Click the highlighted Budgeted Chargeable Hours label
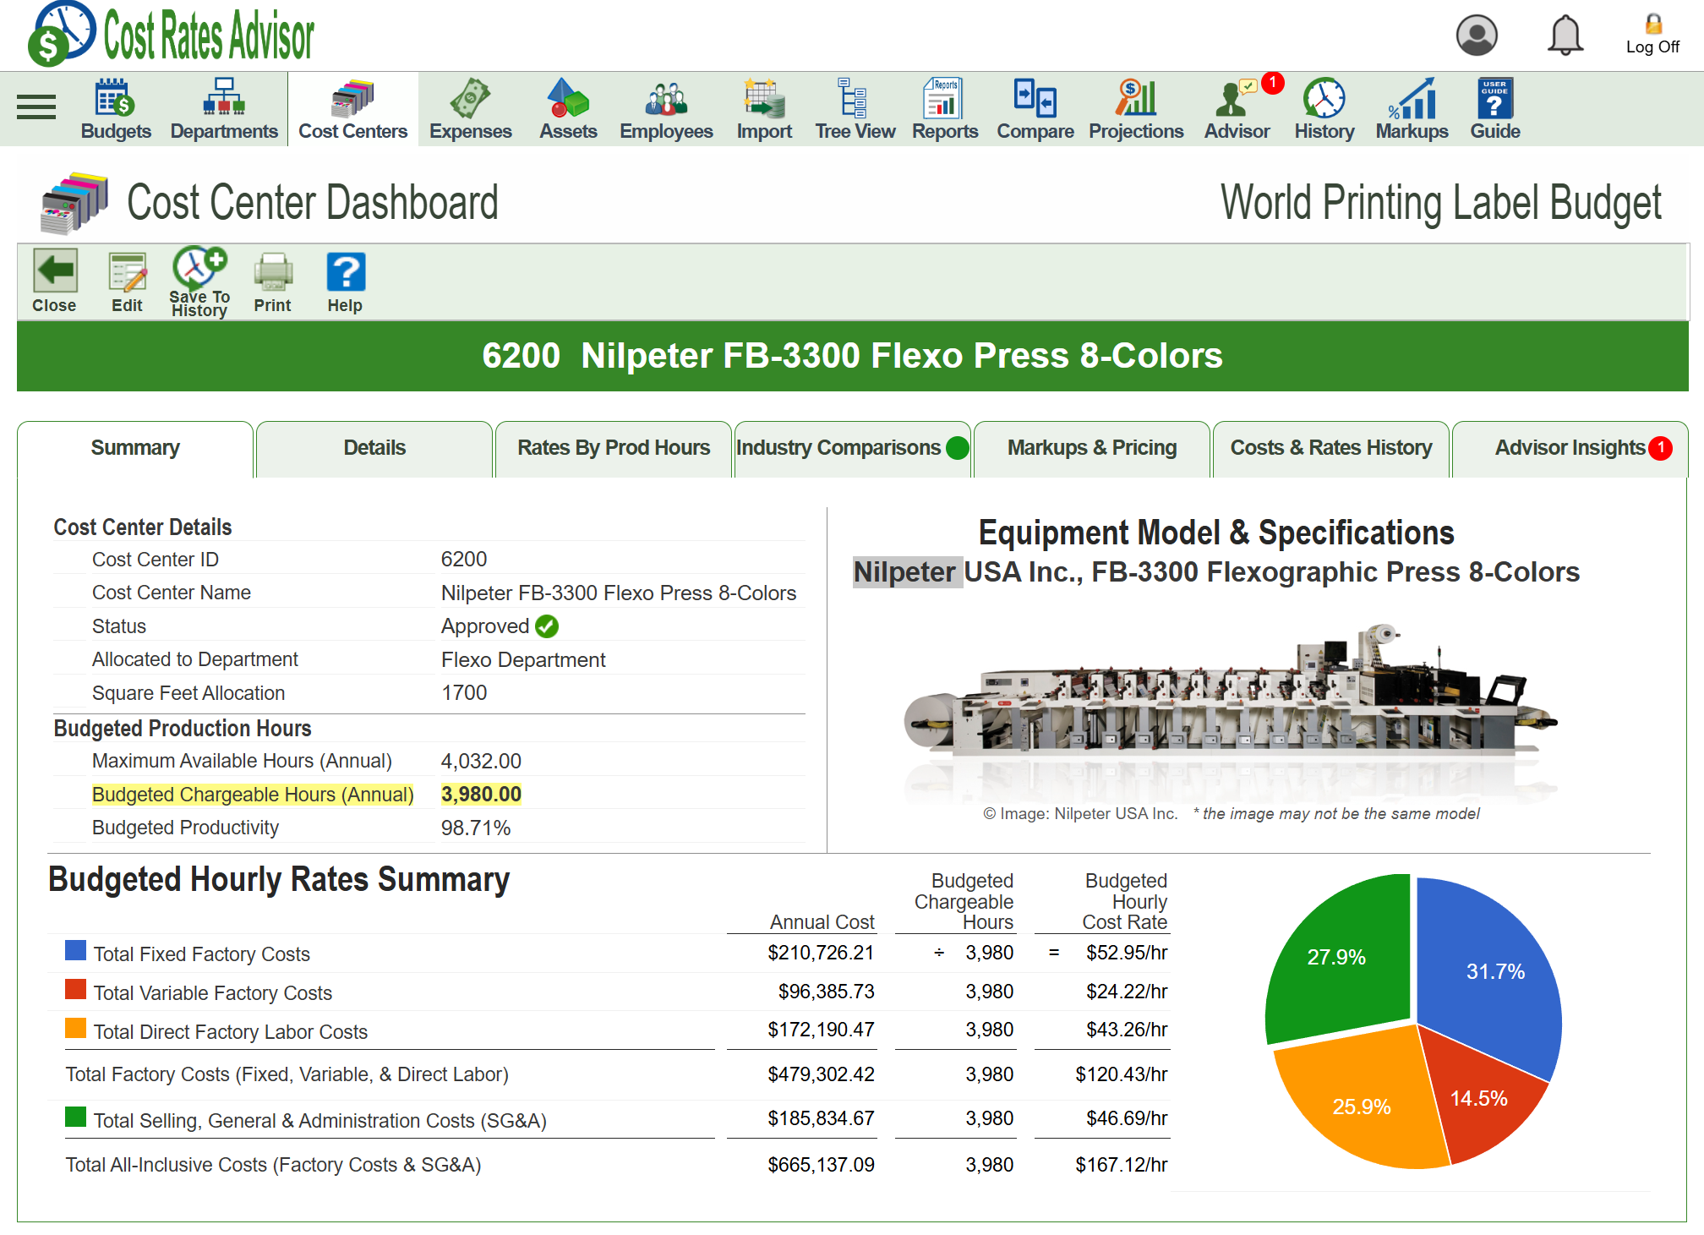 [x=253, y=795]
